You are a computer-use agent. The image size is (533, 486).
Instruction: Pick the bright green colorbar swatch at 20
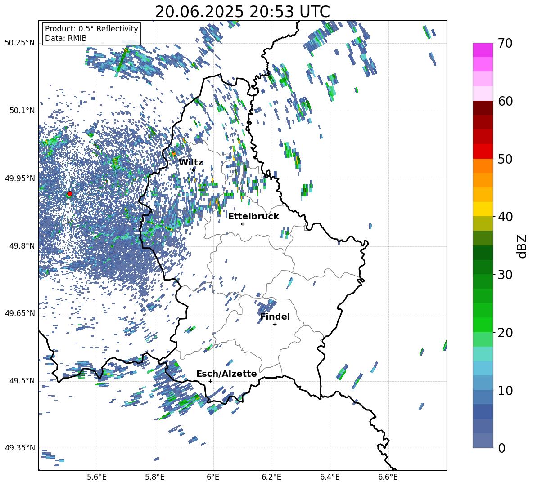483,325
